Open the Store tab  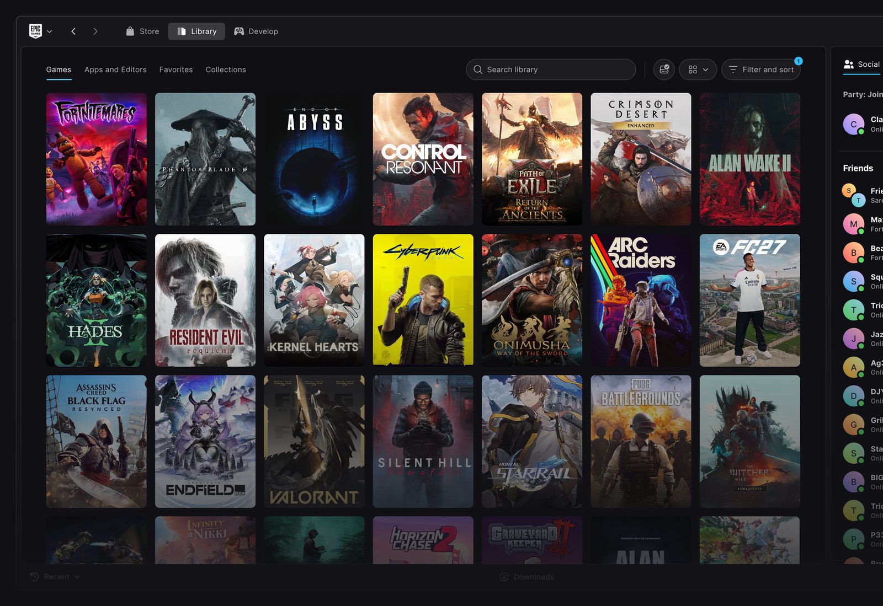(x=142, y=31)
